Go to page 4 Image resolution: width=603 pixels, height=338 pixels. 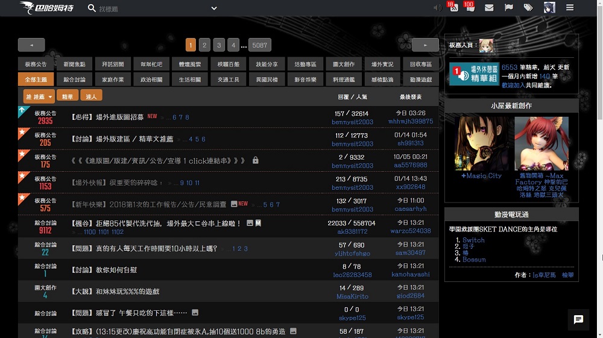click(233, 45)
